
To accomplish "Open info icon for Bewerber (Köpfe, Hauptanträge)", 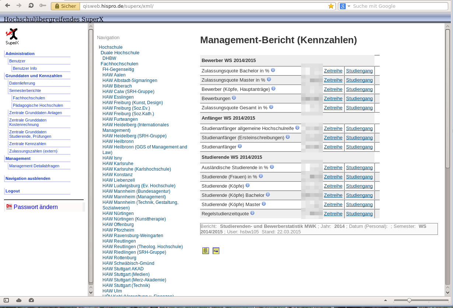I will coord(273,89).
